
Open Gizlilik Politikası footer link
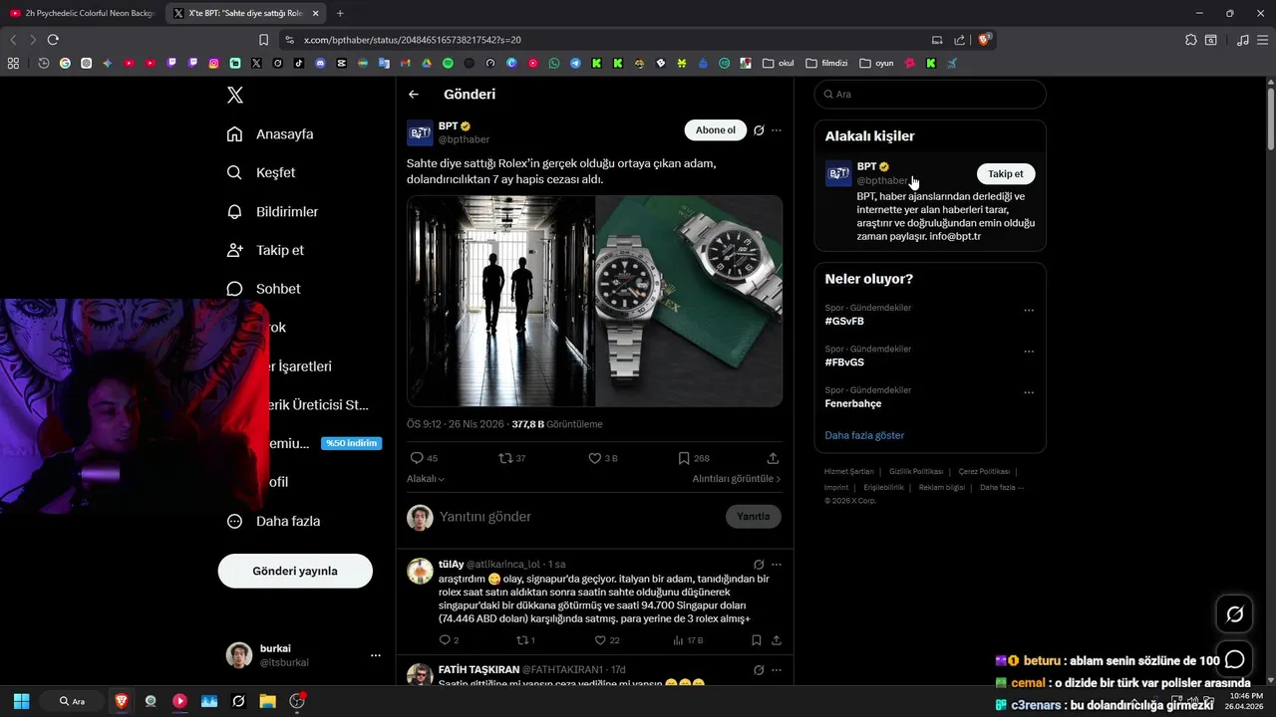(x=915, y=471)
